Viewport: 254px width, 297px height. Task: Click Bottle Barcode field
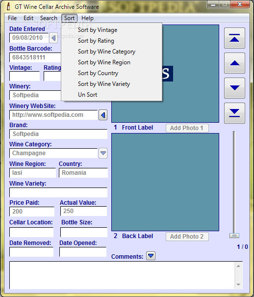35,57
